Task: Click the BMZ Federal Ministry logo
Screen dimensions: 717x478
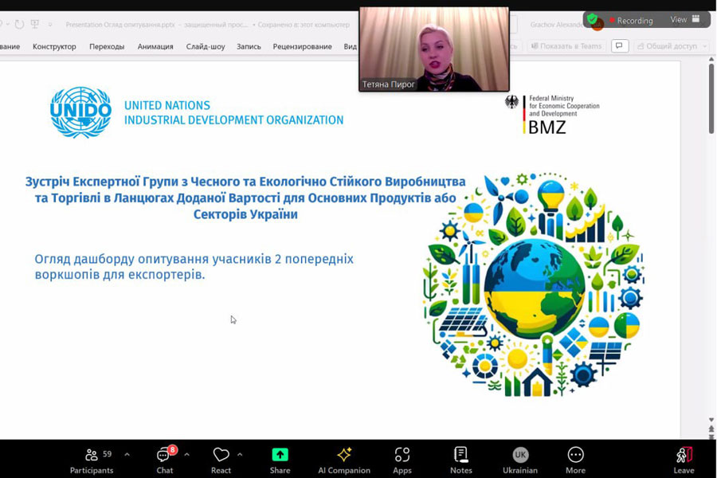Action: (552, 115)
